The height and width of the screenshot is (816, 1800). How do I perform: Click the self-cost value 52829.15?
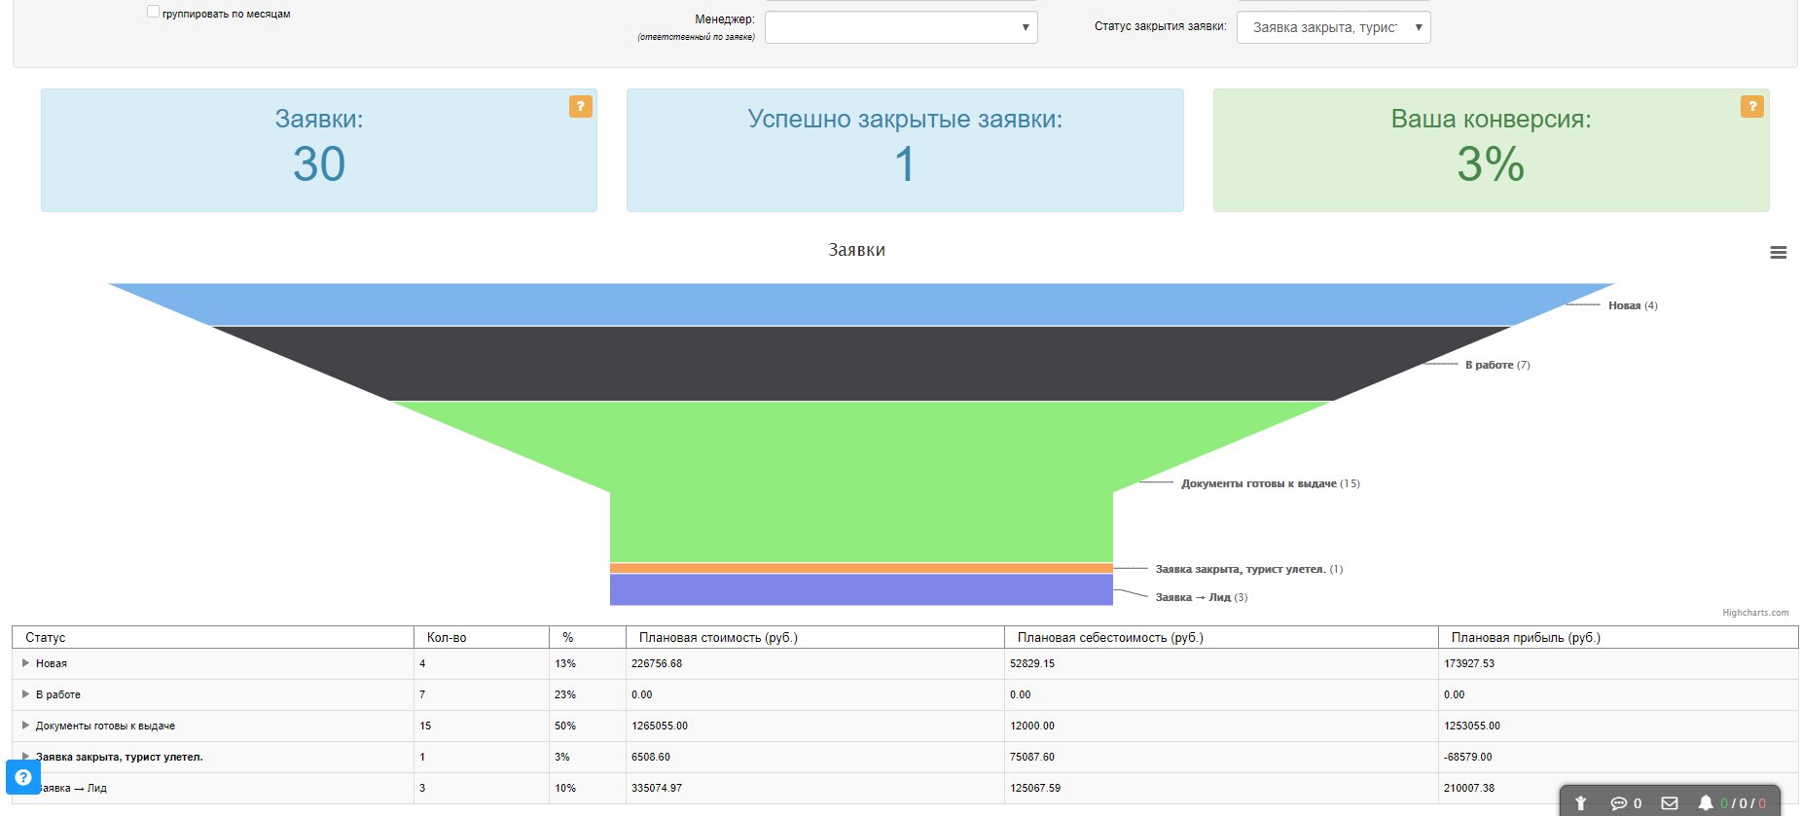point(1032,663)
